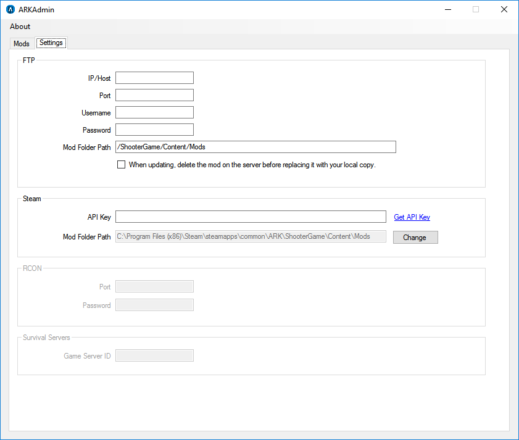Click the ARKAdmin app icon in title bar
The width and height of the screenshot is (519, 440).
[10, 9]
